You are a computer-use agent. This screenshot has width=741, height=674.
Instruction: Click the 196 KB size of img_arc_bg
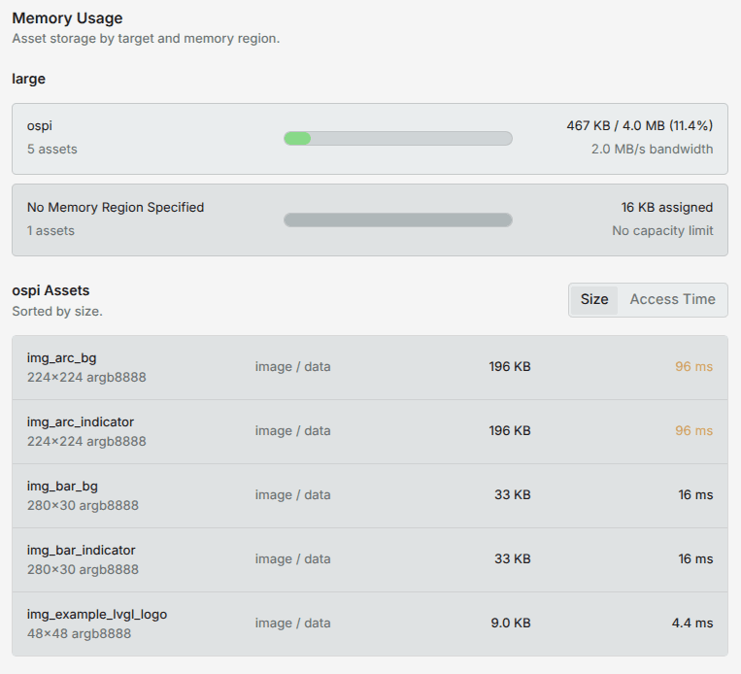(510, 367)
